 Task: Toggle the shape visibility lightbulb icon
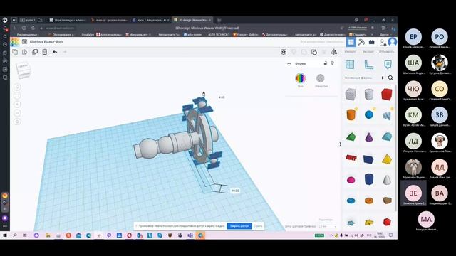pos(333,63)
